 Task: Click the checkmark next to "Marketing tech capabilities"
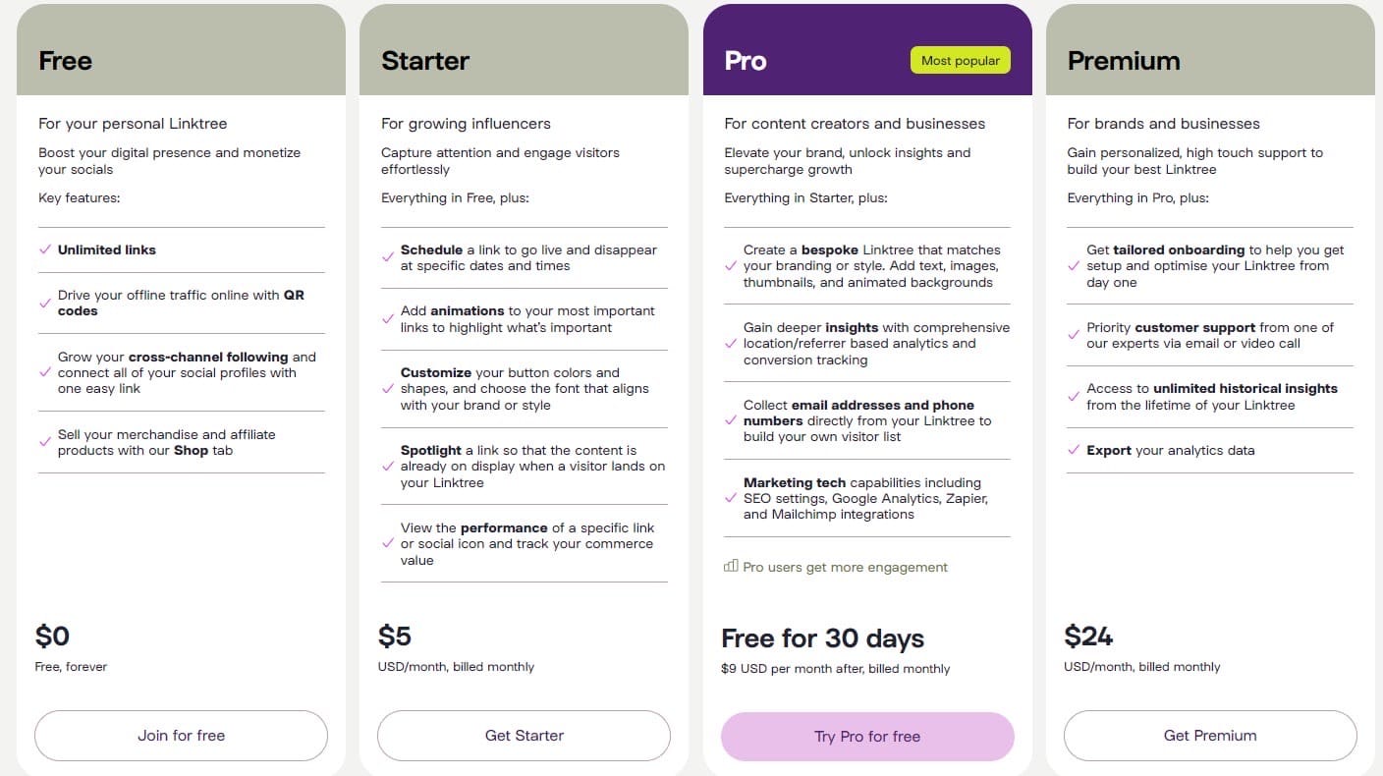[x=729, y=498]
